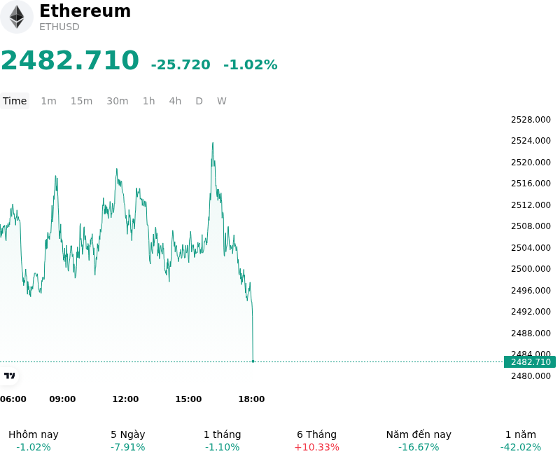Select the D daily interval
This screenshot has width=560, height=461.
[199, 101]
